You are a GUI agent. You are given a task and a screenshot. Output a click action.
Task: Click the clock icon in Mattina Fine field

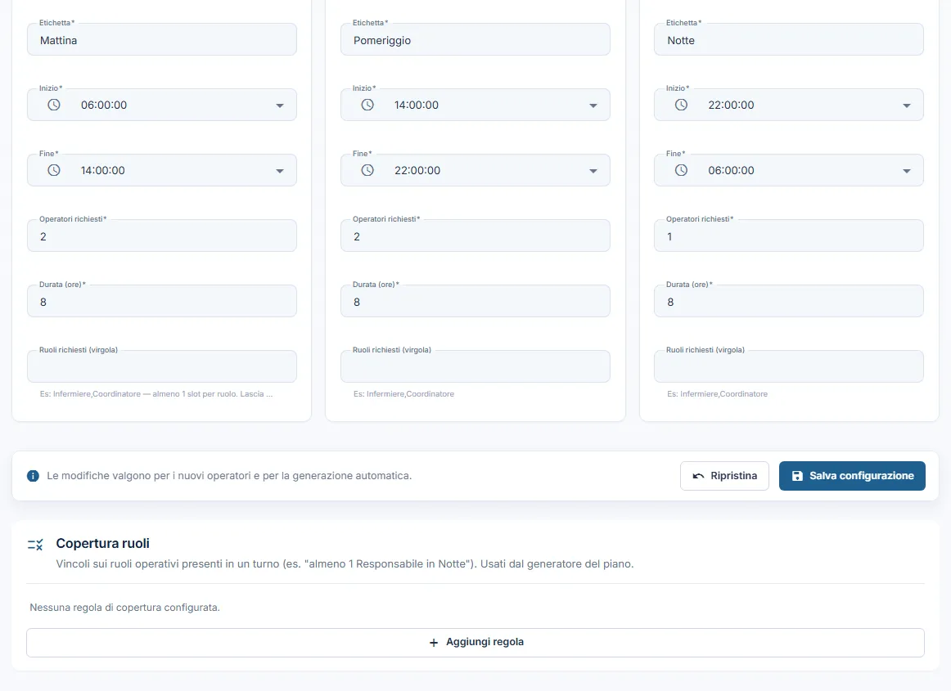[54, 170]
